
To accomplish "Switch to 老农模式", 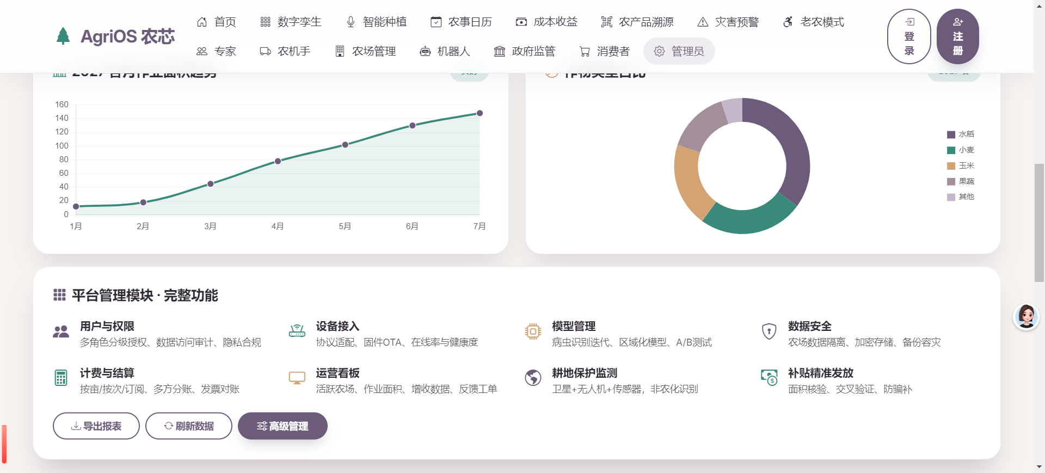I will 814,22.
